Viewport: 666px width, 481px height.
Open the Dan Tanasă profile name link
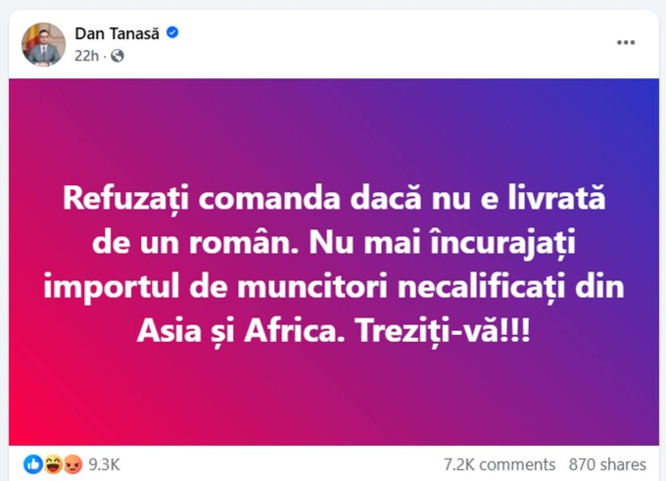pyautogui.click(x=119, y=33)
